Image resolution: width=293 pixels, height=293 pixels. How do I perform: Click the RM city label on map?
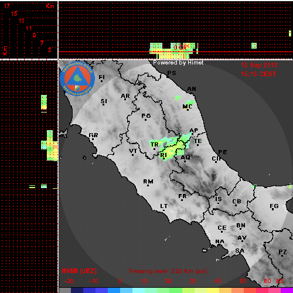[148, 182]
